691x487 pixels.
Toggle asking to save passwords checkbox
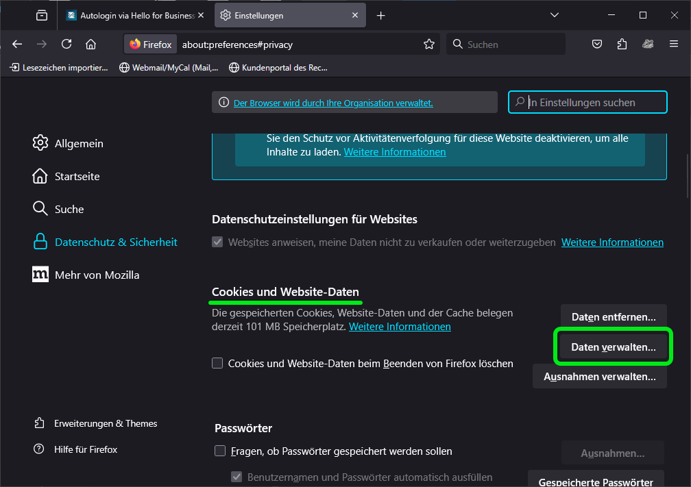(220, 451)
